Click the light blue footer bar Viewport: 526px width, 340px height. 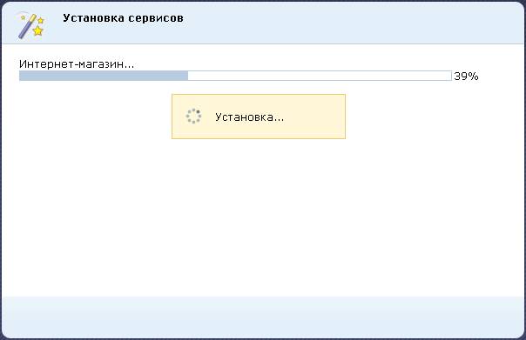263,317
